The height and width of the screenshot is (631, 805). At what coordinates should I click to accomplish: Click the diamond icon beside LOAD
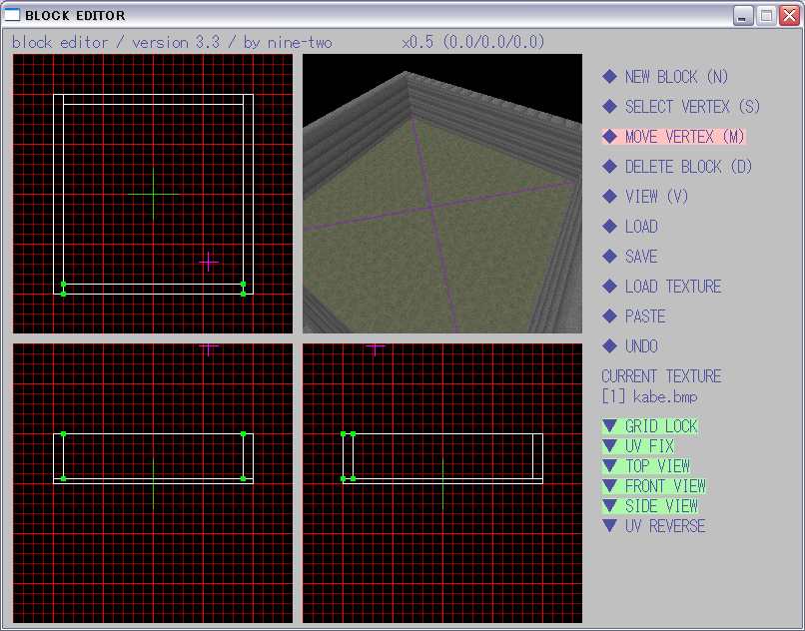[x=609, y=227]
